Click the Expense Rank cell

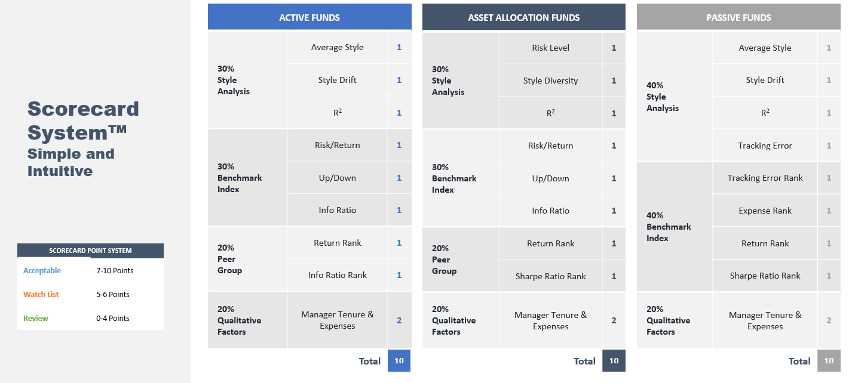point(765,211)
